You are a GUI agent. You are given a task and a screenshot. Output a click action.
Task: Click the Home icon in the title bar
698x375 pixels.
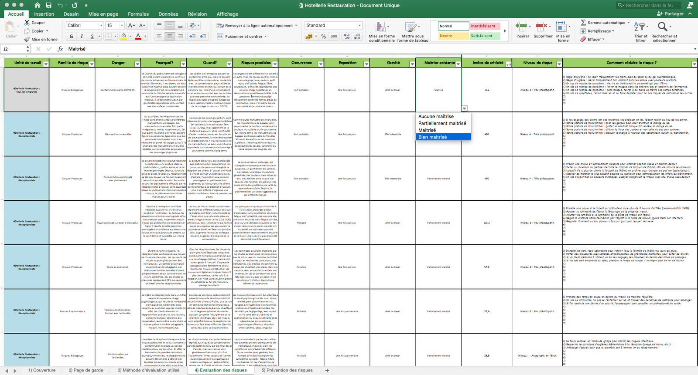pos(38,5)
